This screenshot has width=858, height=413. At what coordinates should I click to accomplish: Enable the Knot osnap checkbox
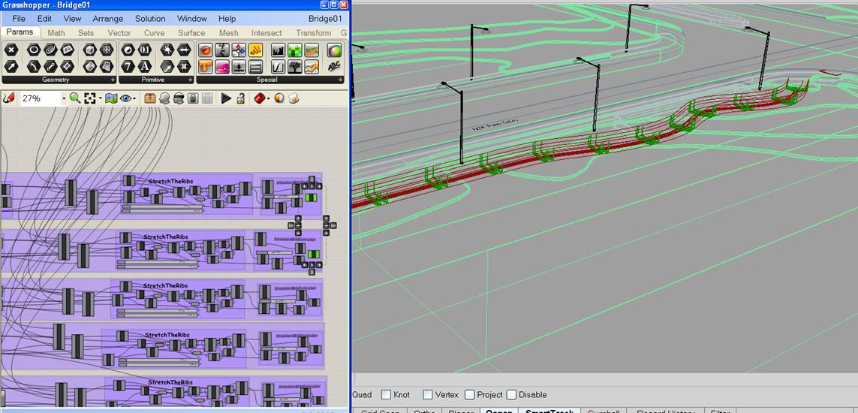click(386, 394)
